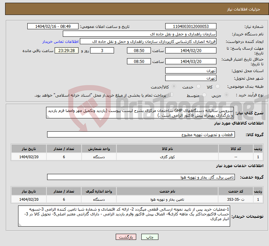Click the buyer notes توضیحات خریدار text area
The image size is (269, 246).
click(x=124, y=216)
